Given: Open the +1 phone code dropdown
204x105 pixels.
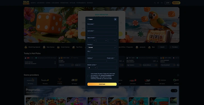Looking at the screenshot, I should pos(92,68).
